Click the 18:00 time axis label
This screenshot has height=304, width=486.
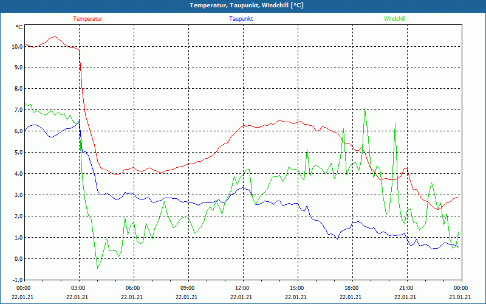click(x=352, y=288)
